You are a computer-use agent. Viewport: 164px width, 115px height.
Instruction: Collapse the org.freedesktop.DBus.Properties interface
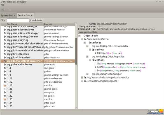pyautogui.click(x=87, y=57)
